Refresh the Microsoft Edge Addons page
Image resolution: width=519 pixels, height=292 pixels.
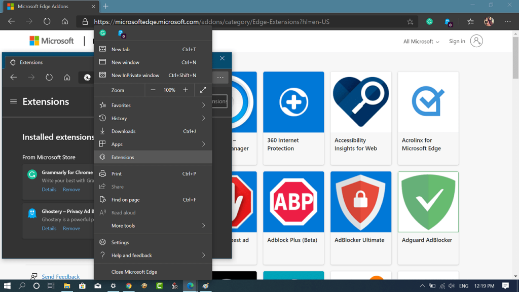[47, 21]
